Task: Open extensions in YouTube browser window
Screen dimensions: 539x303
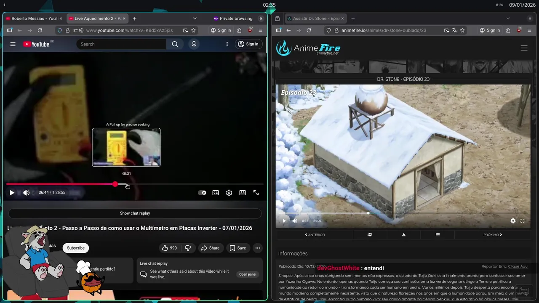Action: tap(239, 30)
